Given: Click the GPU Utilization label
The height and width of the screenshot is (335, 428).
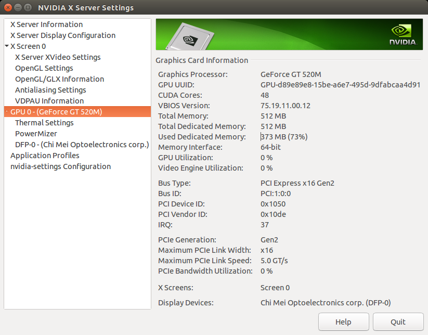Looking at the screenshot, I should tap(186, 158).
